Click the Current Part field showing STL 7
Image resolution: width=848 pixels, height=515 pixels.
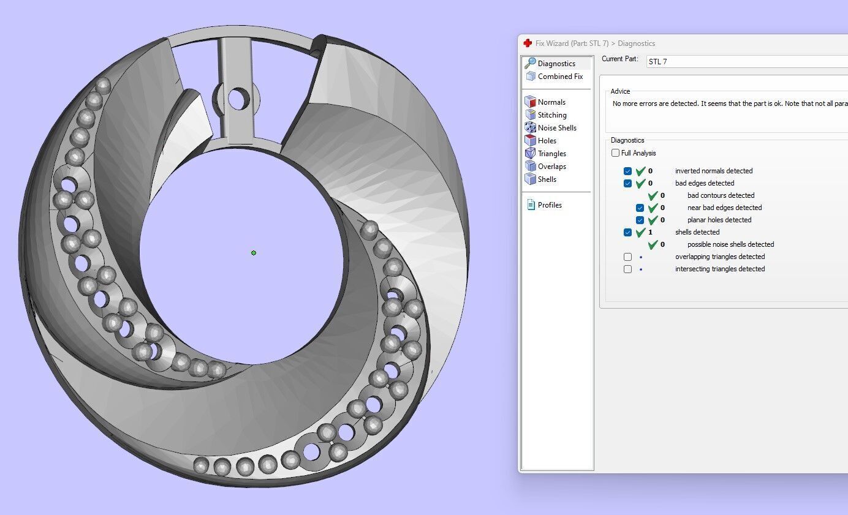click(747, 62)
